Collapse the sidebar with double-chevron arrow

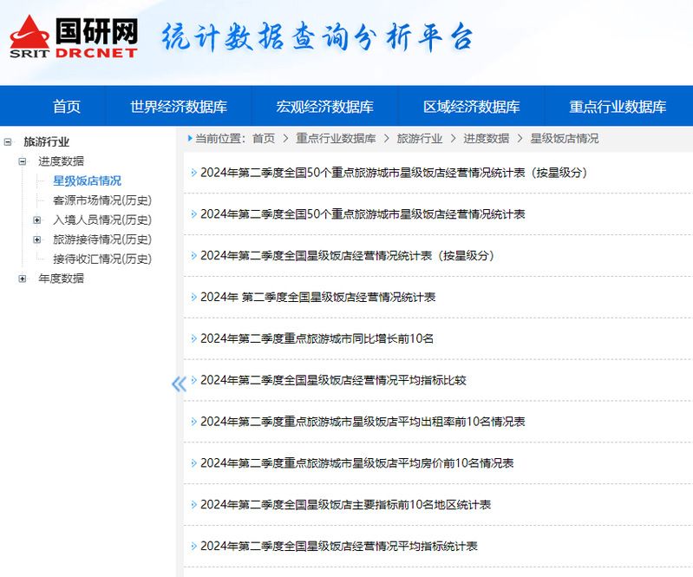click(179, 384)
